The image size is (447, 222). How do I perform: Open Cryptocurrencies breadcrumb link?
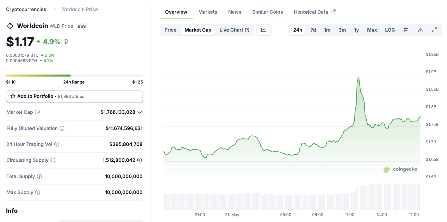coord(26,10)
